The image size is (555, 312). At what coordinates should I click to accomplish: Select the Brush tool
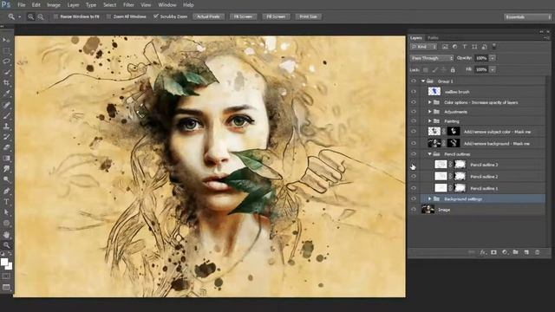6,115
